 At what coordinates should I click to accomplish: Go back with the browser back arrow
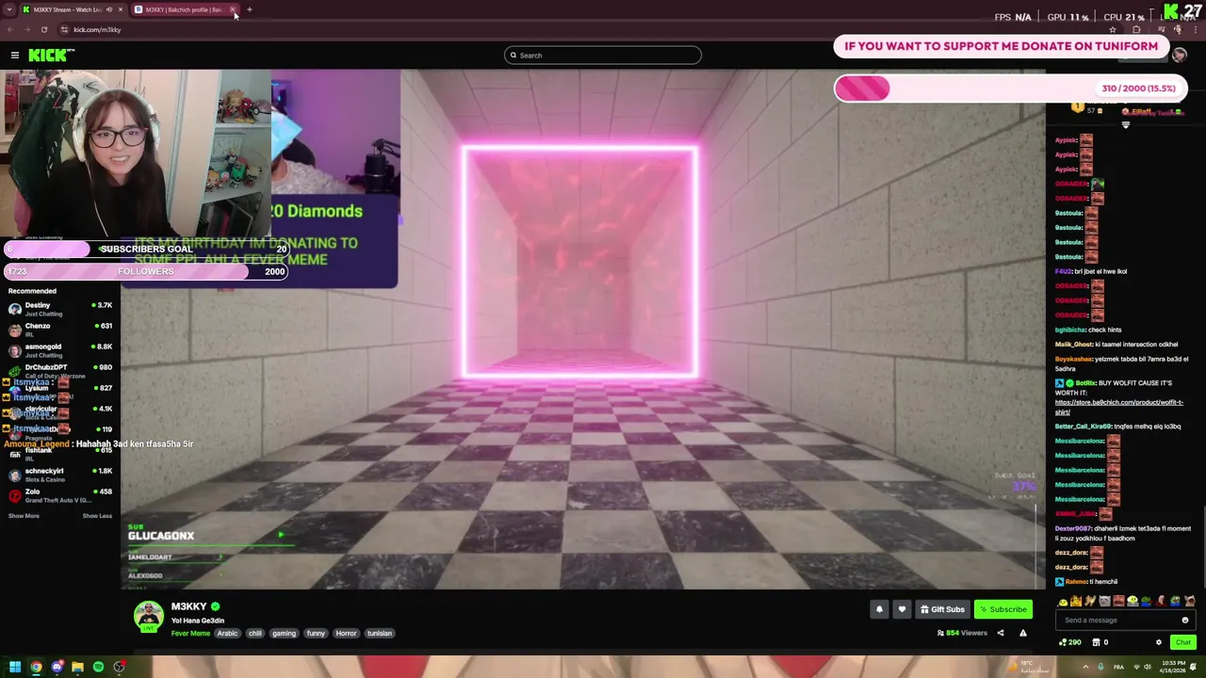click(10, 29)
